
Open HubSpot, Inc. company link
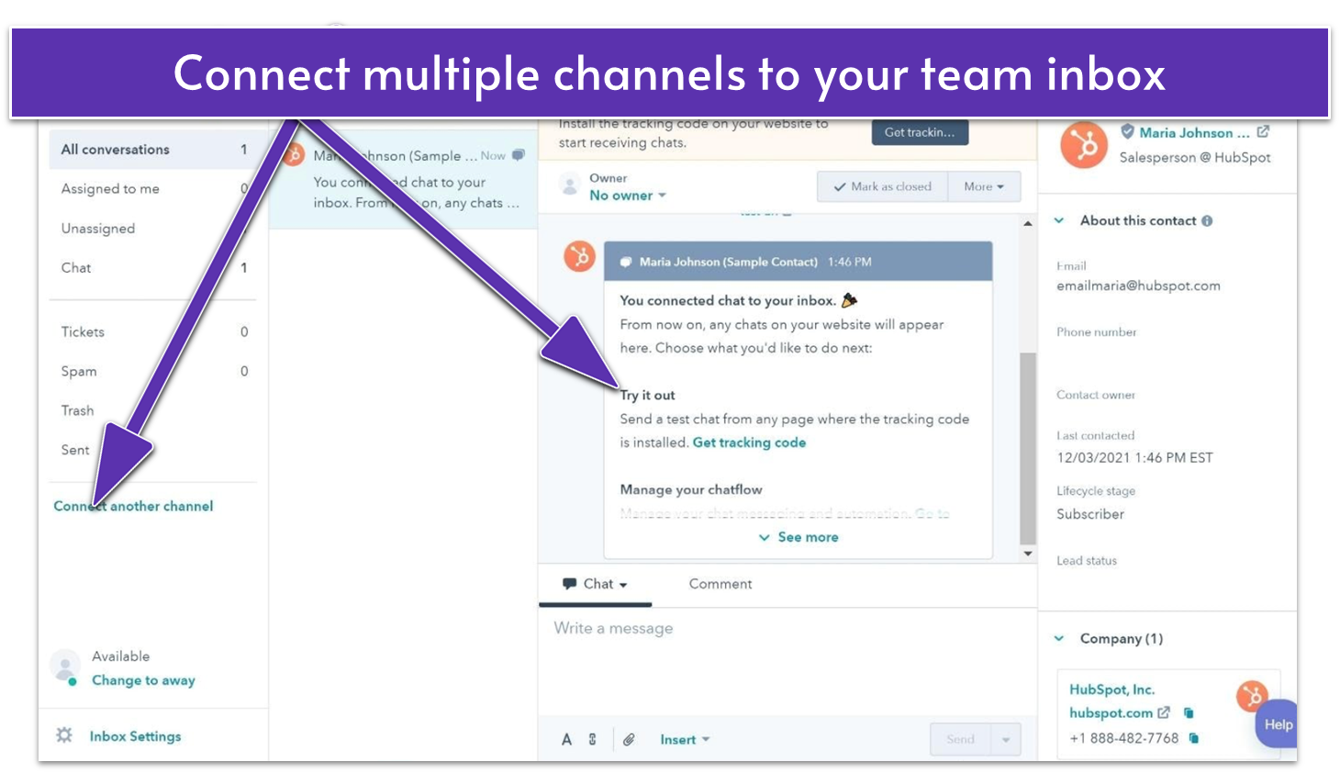[1112, 689]
